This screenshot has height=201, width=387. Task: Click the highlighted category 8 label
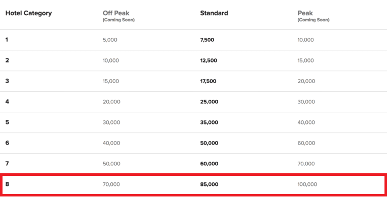click(x=7, y=184)
